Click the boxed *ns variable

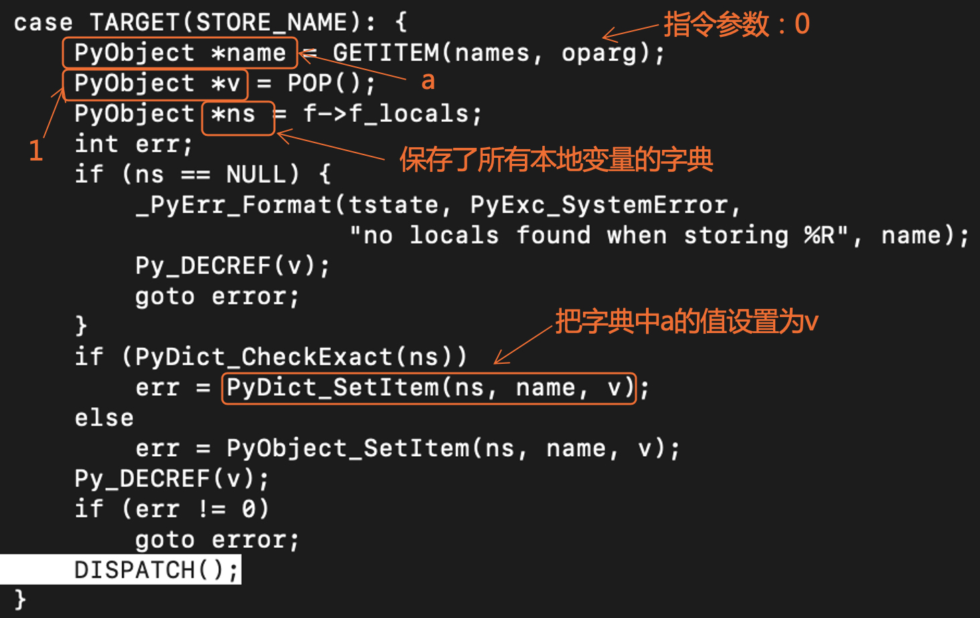[x=237, y=115]
